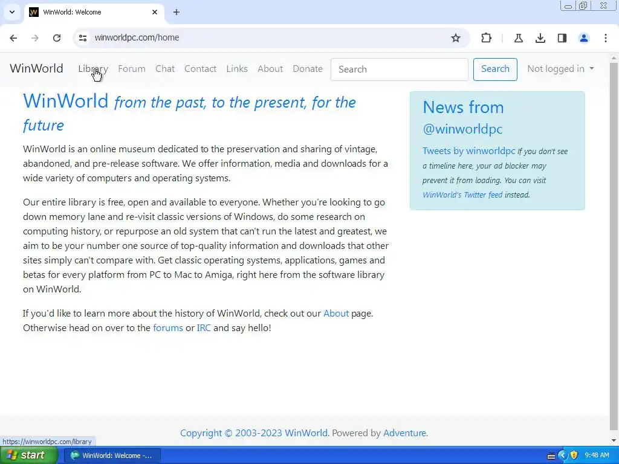The width and height of the screenshot is (619, 464).
Task: Open the About nav item
Action: point(270,69)
